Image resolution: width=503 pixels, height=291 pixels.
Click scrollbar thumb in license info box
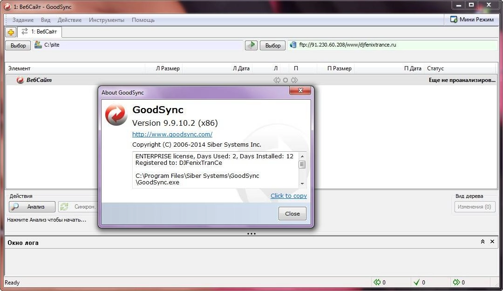(x=302, y=165)
